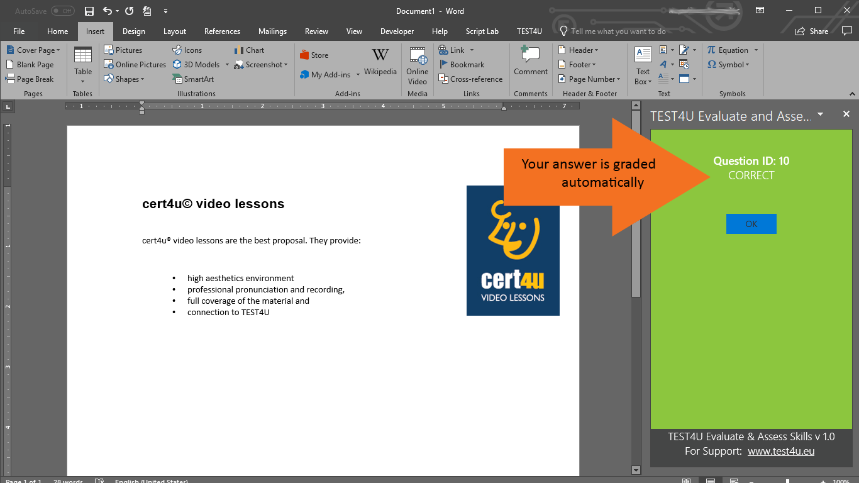Switch to the Design tab

[x=133, y=31]
